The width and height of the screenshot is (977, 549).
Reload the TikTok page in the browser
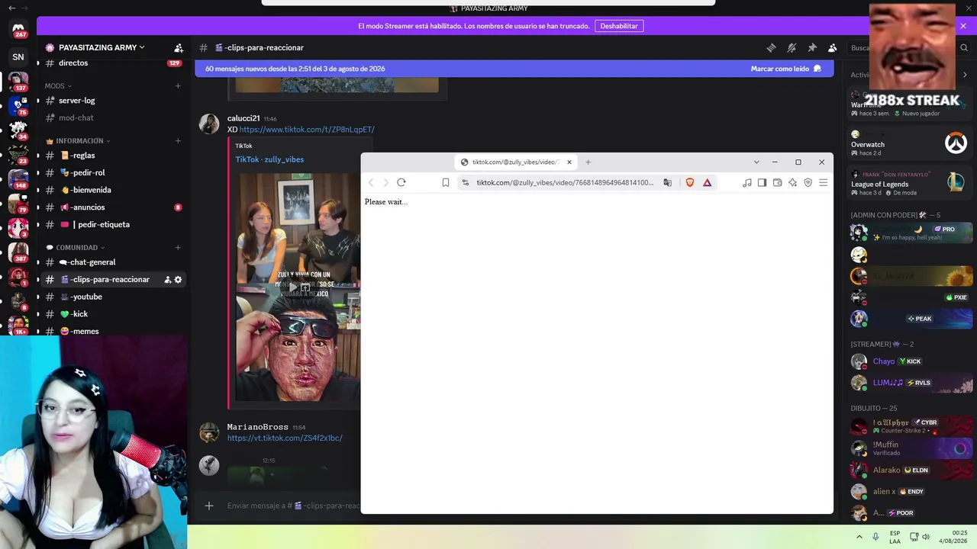(x=401, y=182)
